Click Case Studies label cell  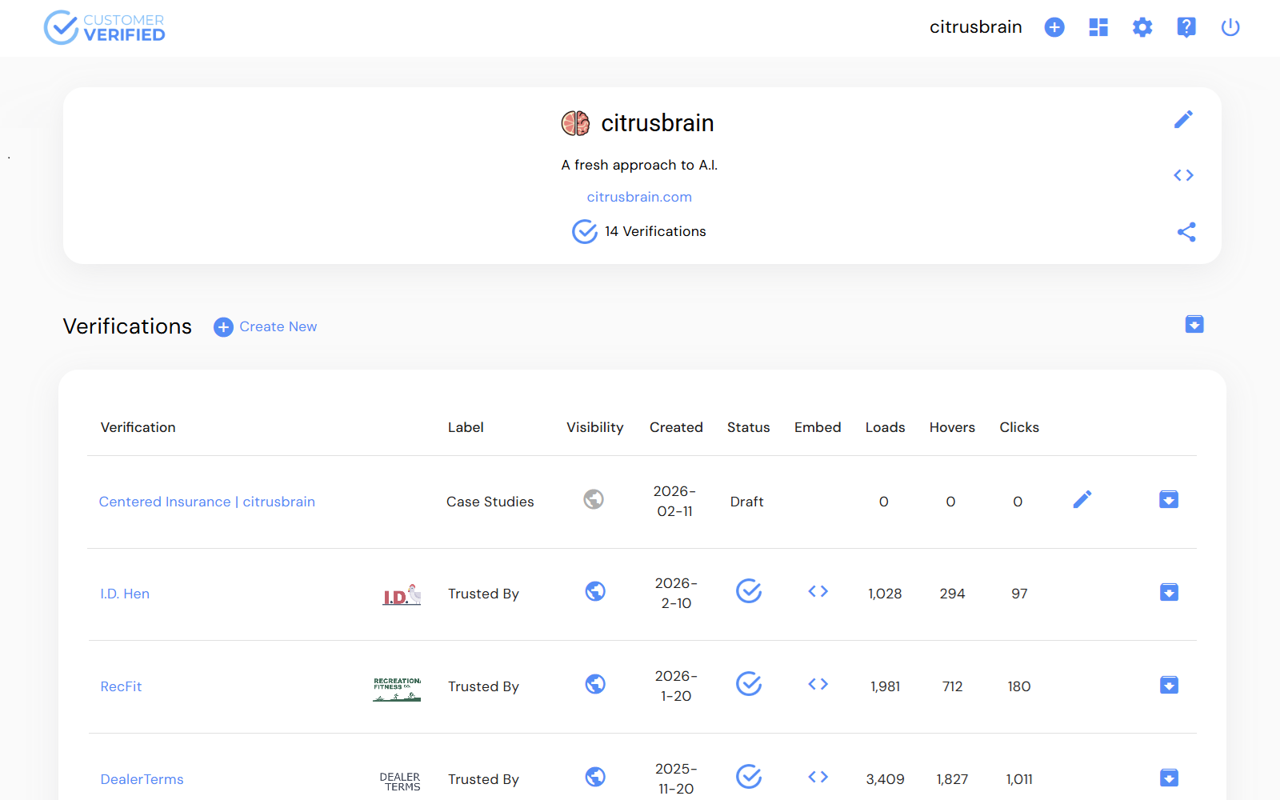point(490,502)
